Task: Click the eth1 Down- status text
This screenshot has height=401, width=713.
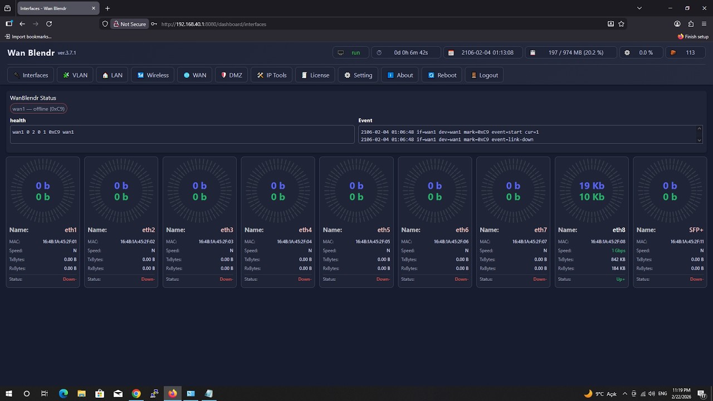Action: tap(70, 279)
